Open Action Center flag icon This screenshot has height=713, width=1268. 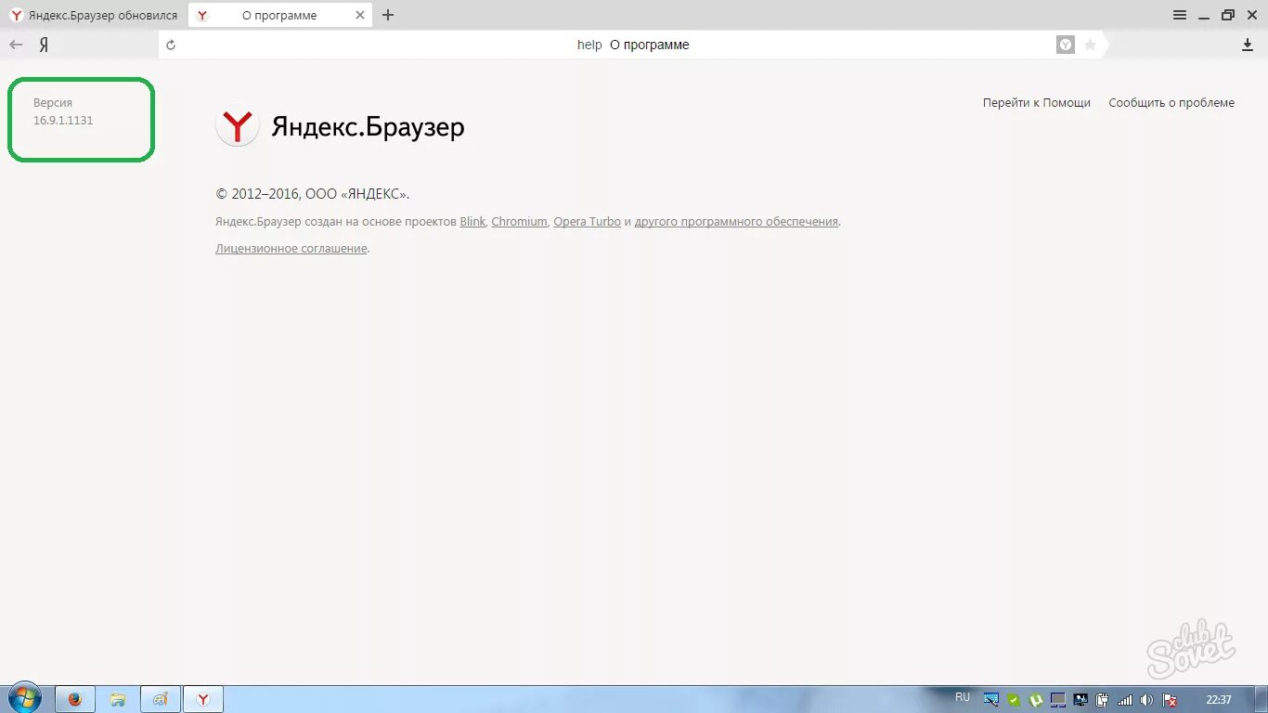point(1170,700)
